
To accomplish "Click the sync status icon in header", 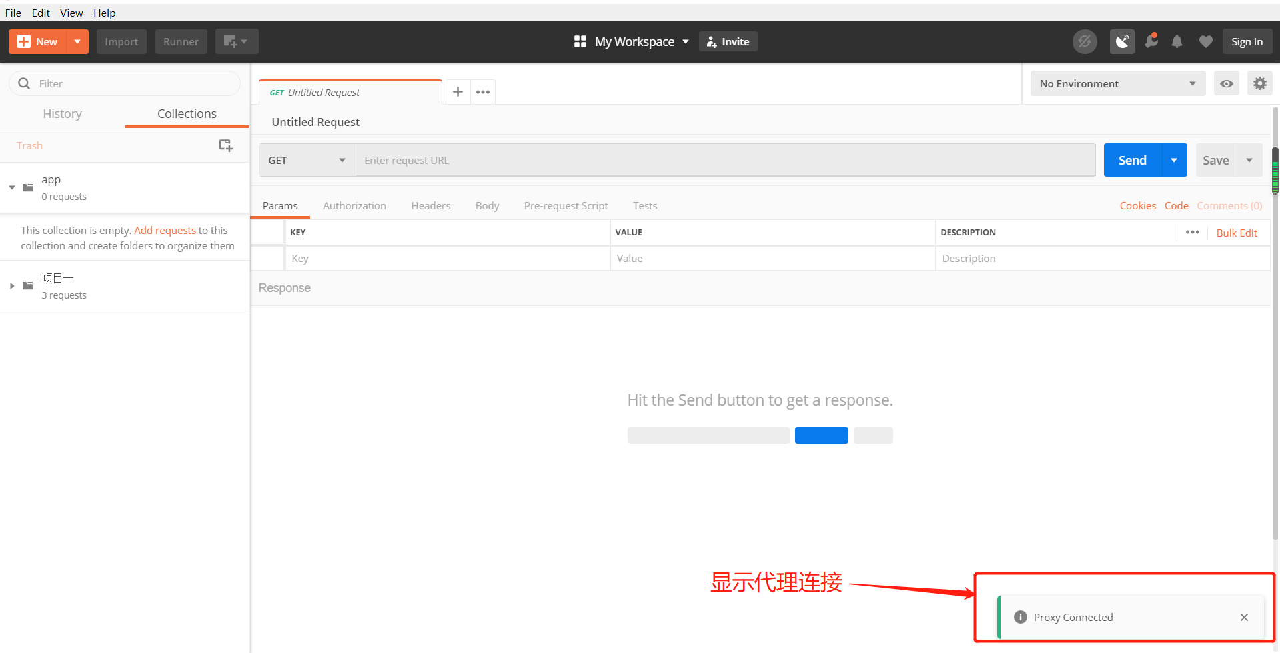I will [1085, 42].
